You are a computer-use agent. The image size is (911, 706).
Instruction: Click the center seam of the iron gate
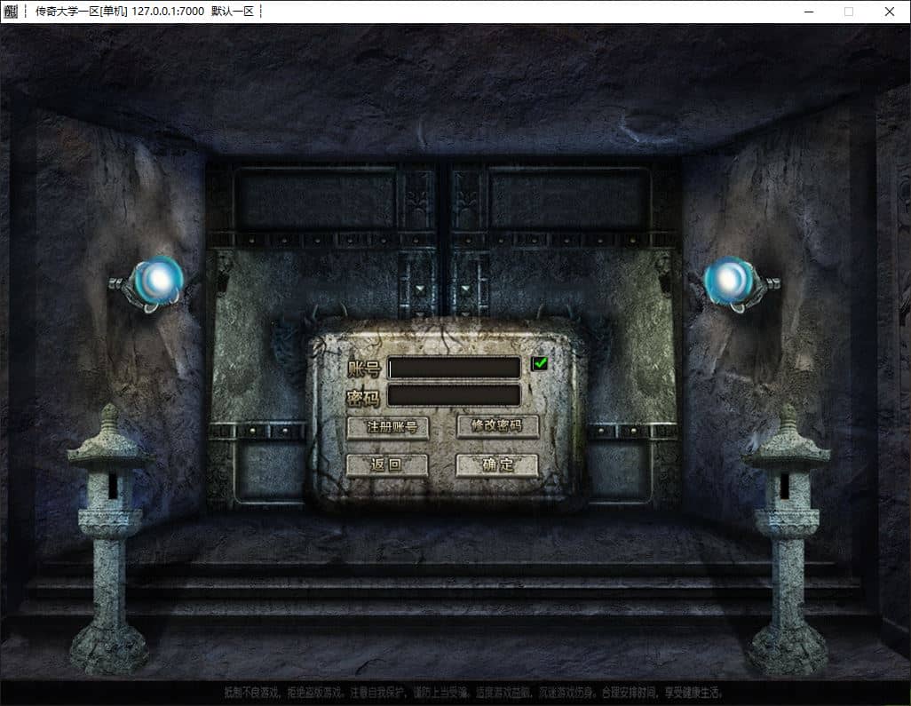[x=443, y=238]
